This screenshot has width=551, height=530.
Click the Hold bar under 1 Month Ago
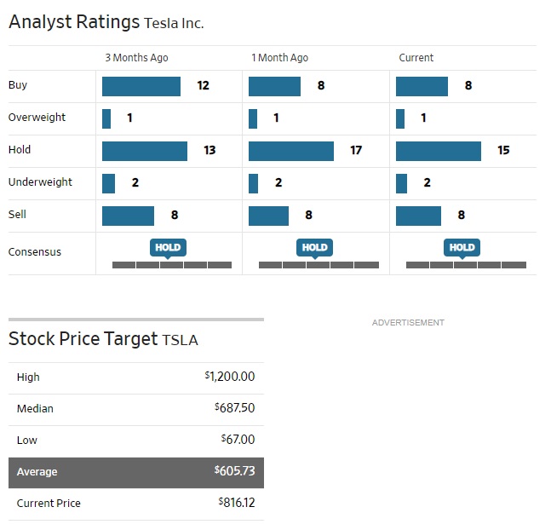(x=291, y=151)
